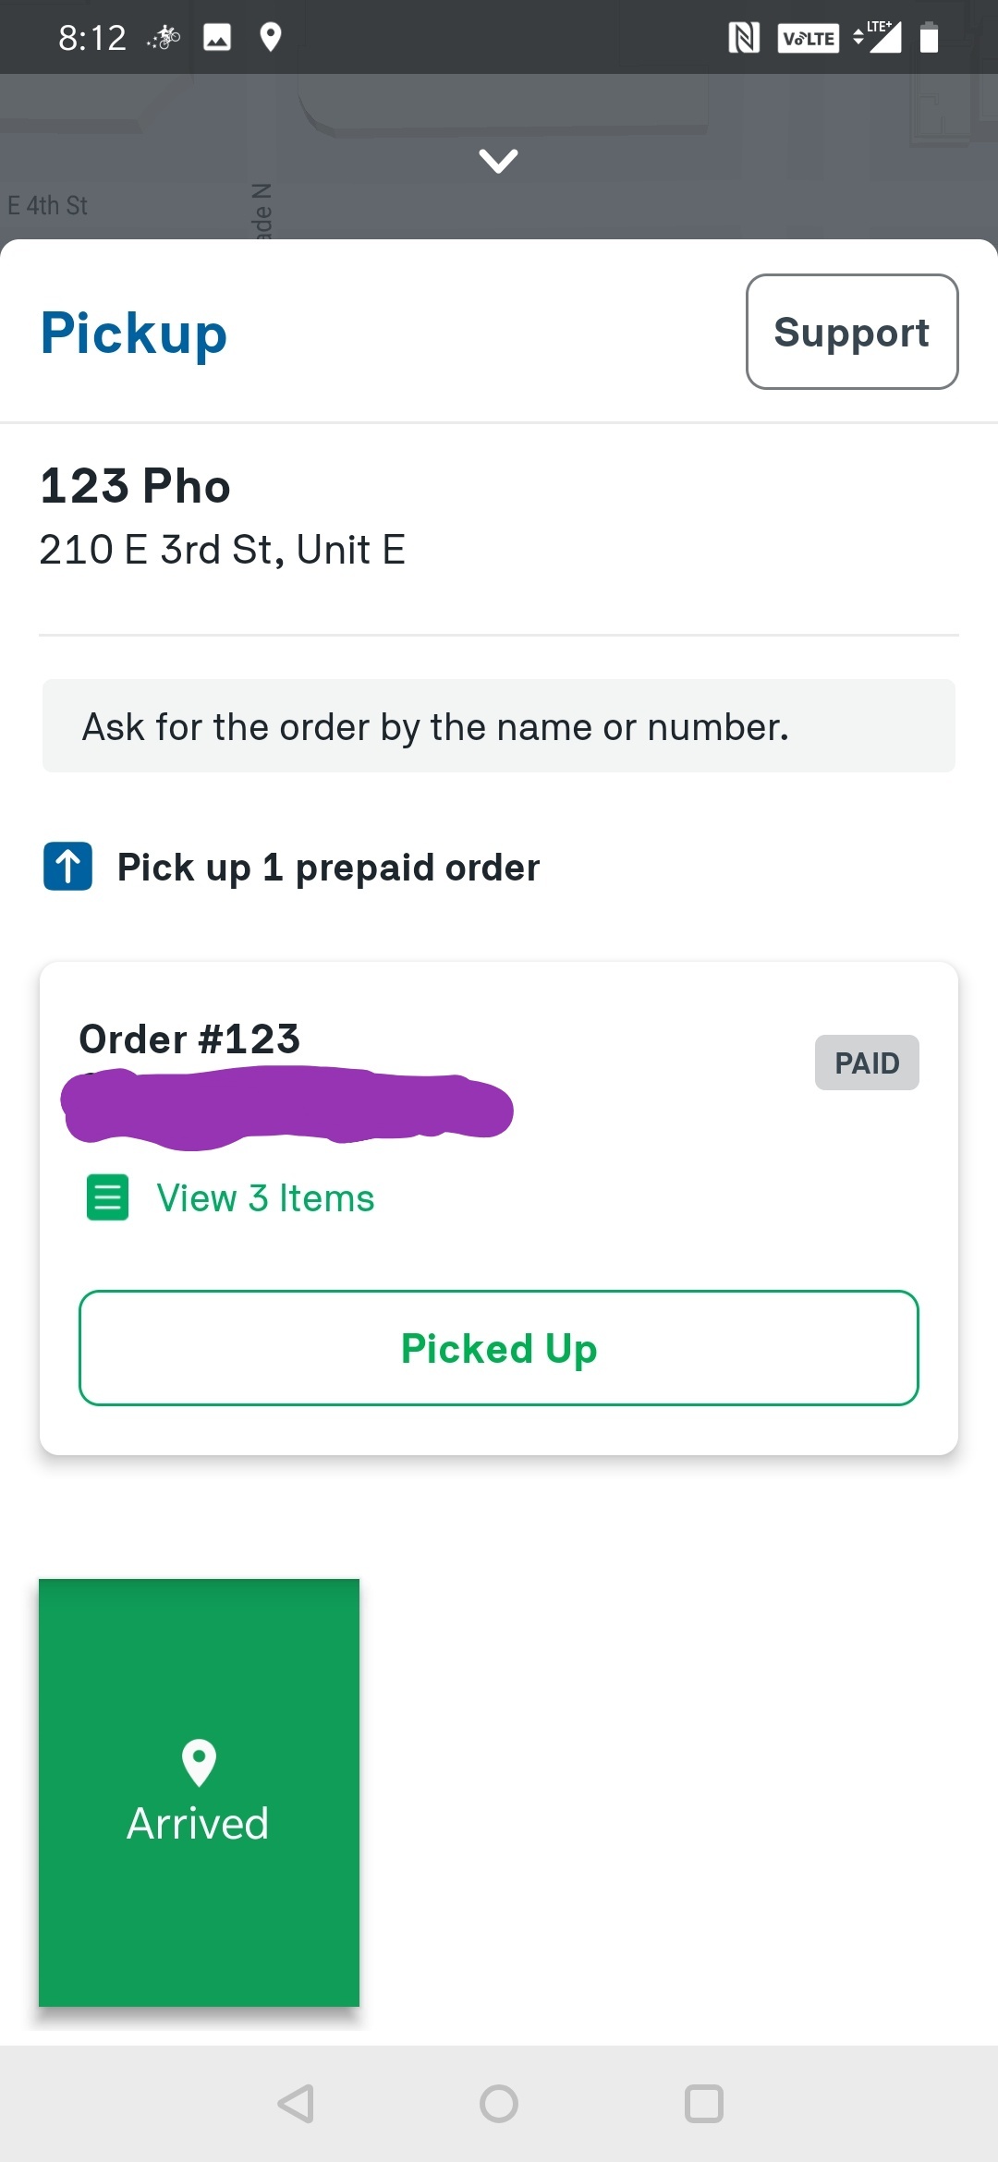
Task: Open Support
Action: [x=851, y=331]
